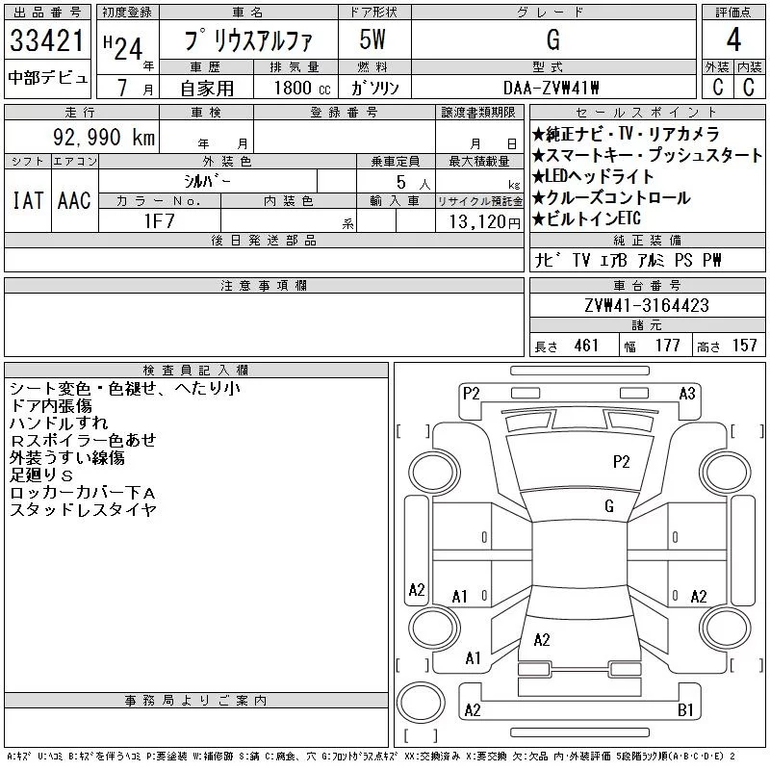Click the model code DAA-ZVW41W
770x770 pixels.
point(551,88)
